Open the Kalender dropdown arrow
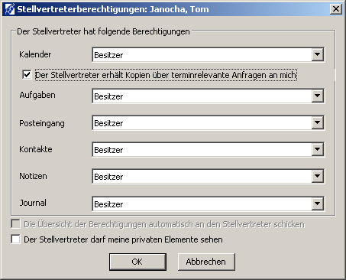Screen dimensions: 346x280 coord(317,54)
